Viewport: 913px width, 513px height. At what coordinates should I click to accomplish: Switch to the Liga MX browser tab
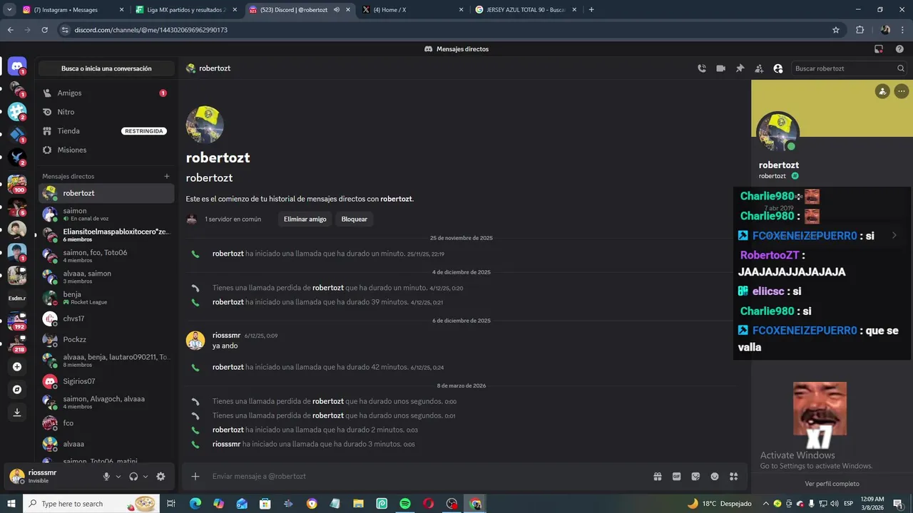click(x=185, y=10)
